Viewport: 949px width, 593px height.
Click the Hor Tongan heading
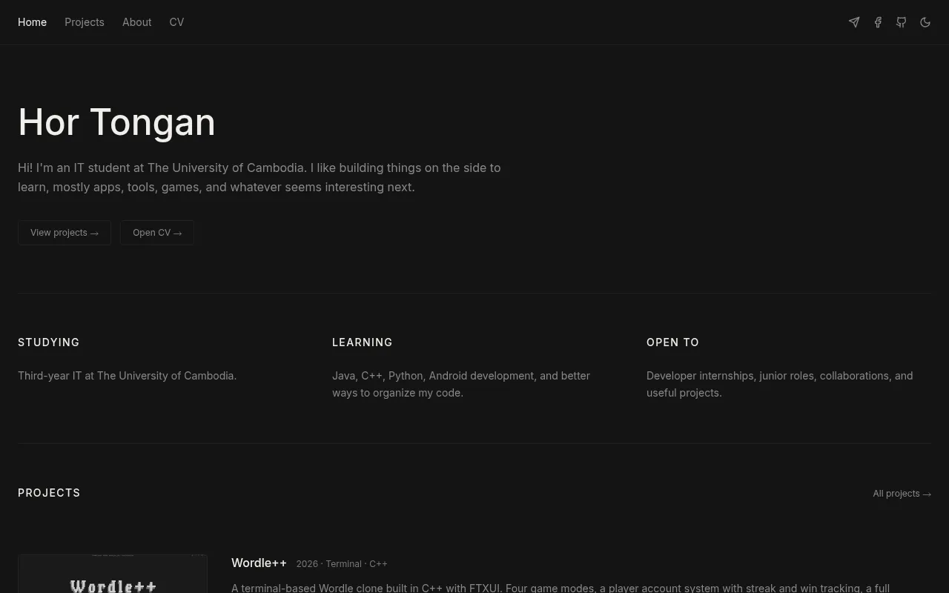[x=116, y=122]
